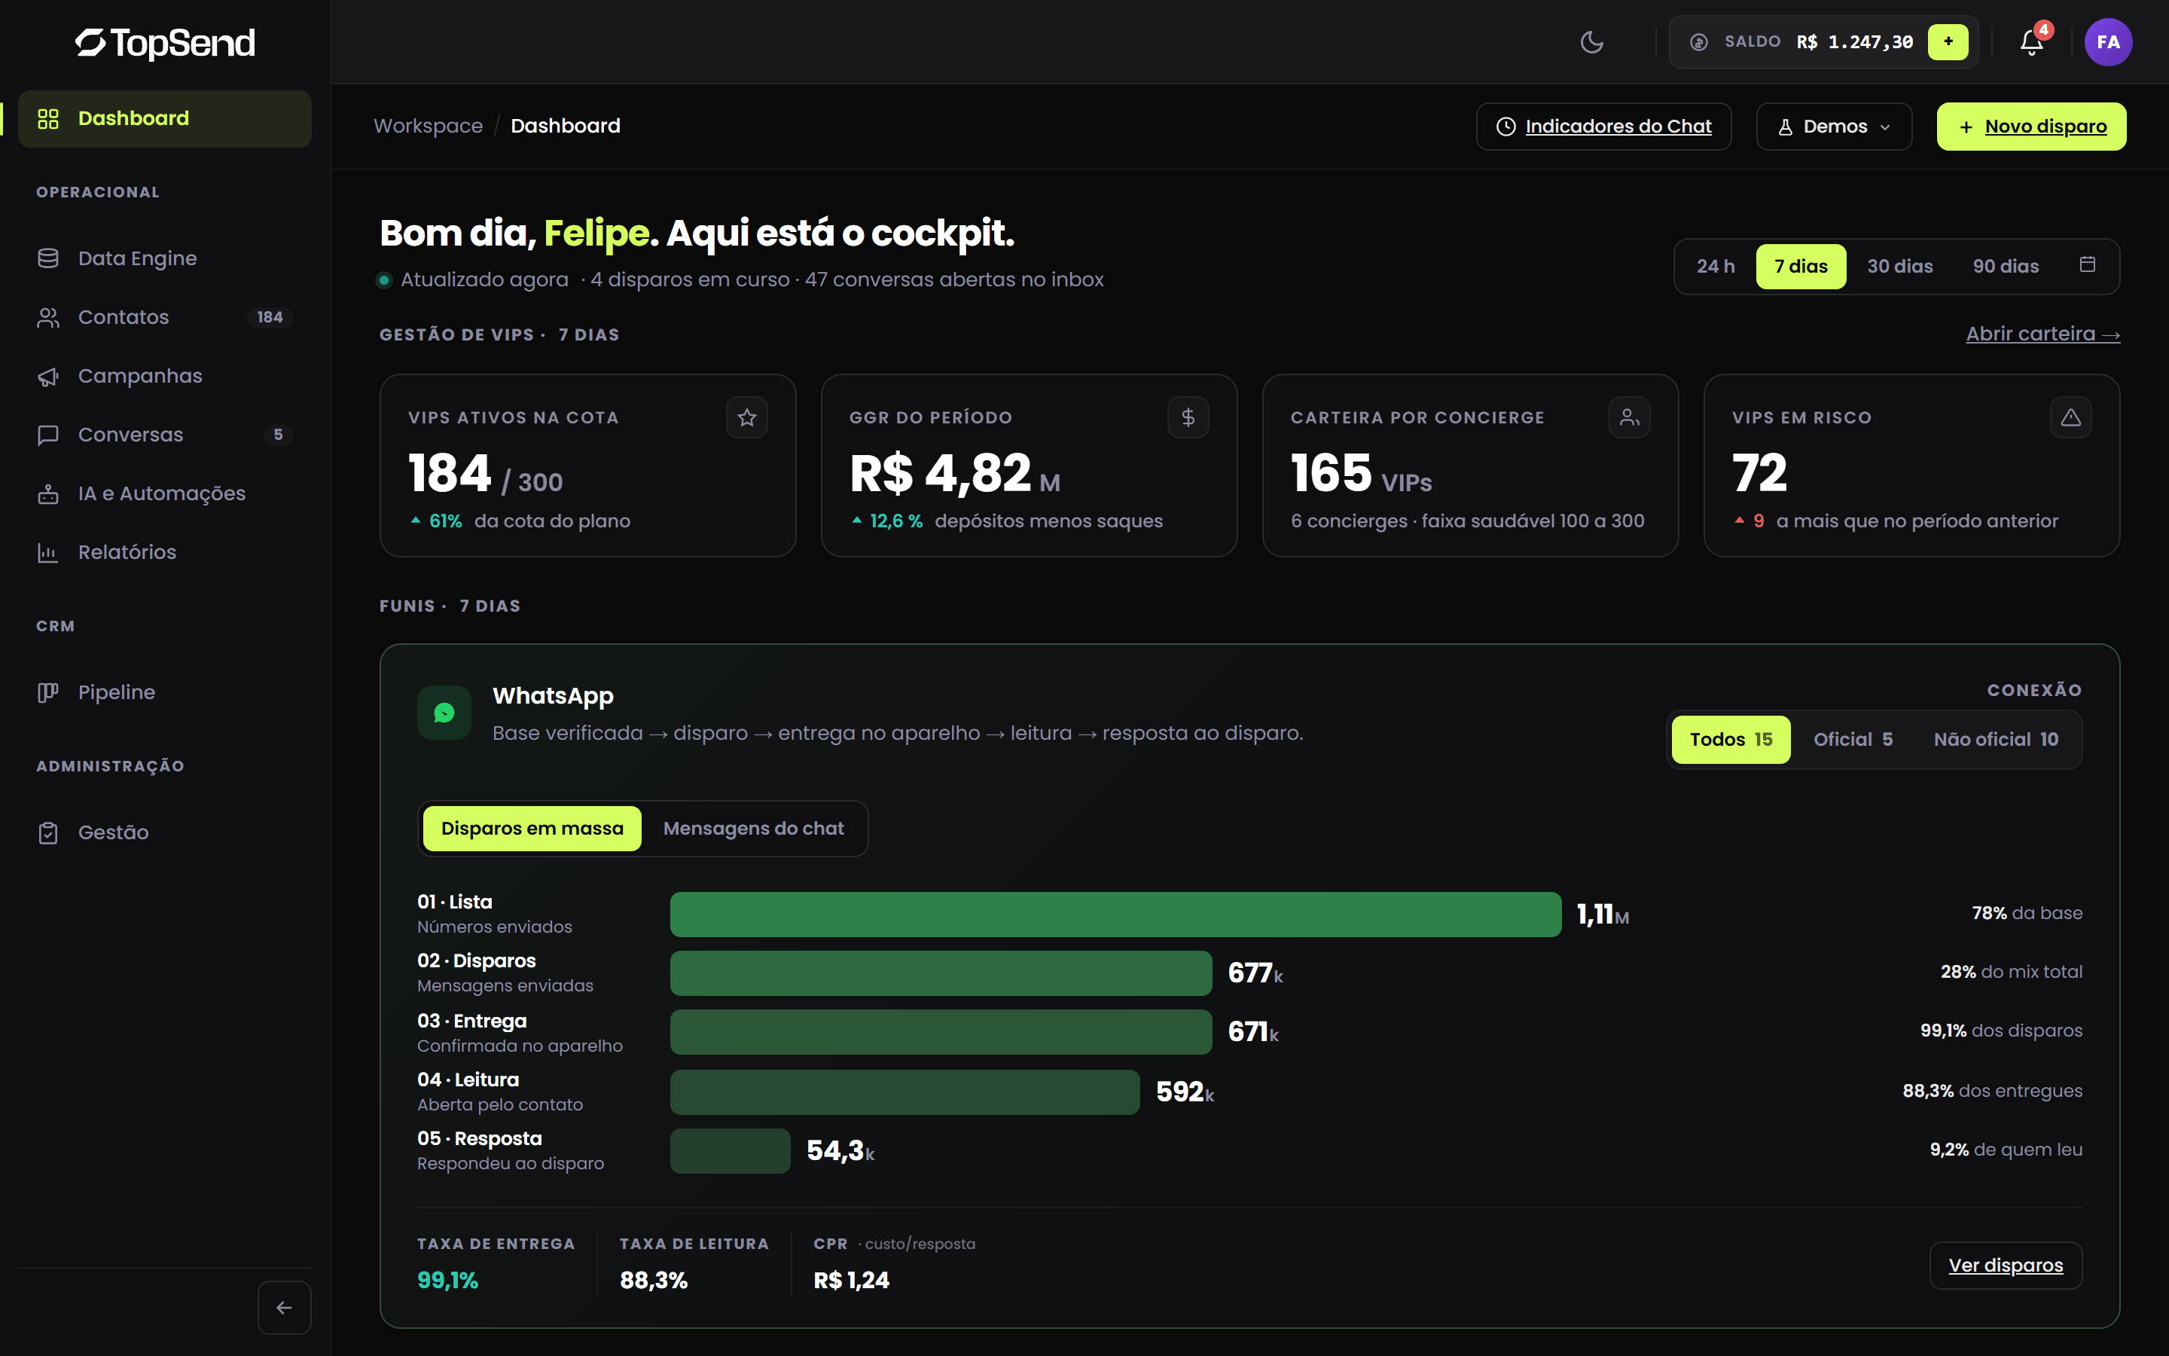Select the 7 dias period
Screen dimensions: 2169x1356
pos(1801,267)
